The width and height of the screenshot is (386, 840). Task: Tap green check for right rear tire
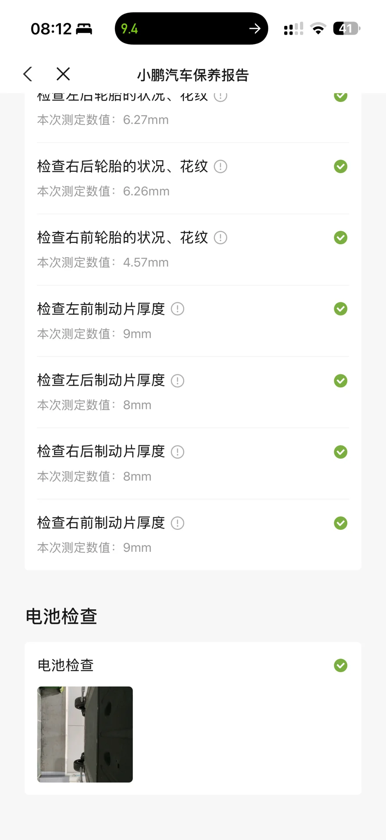point(340,167)
